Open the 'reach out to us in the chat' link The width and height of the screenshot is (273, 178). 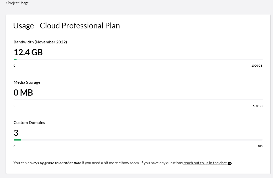click(205, 163)
